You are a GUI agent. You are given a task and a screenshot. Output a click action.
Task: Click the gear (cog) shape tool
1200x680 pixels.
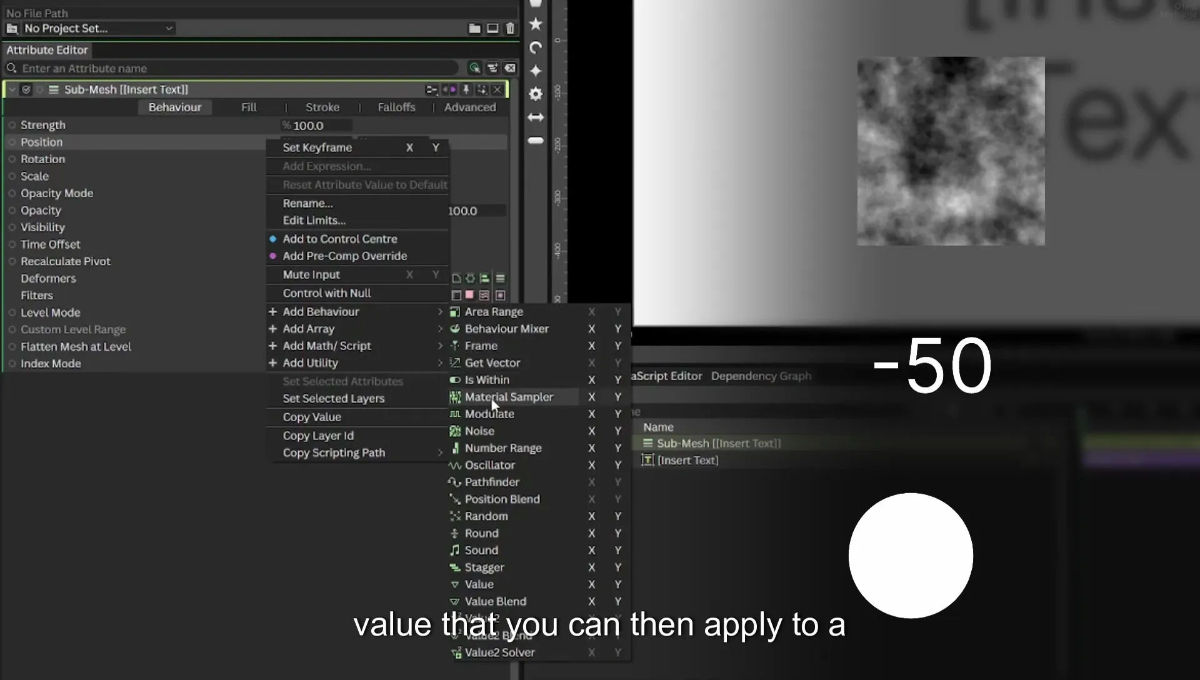[x=536, y=94]
